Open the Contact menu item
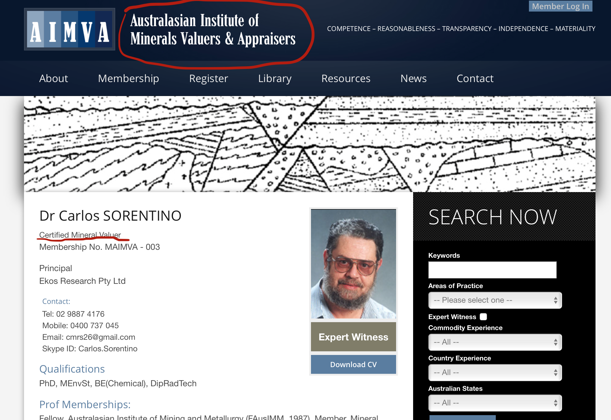Screen dimensions: 611x420 pyautogui.click(x=475, y=78)
